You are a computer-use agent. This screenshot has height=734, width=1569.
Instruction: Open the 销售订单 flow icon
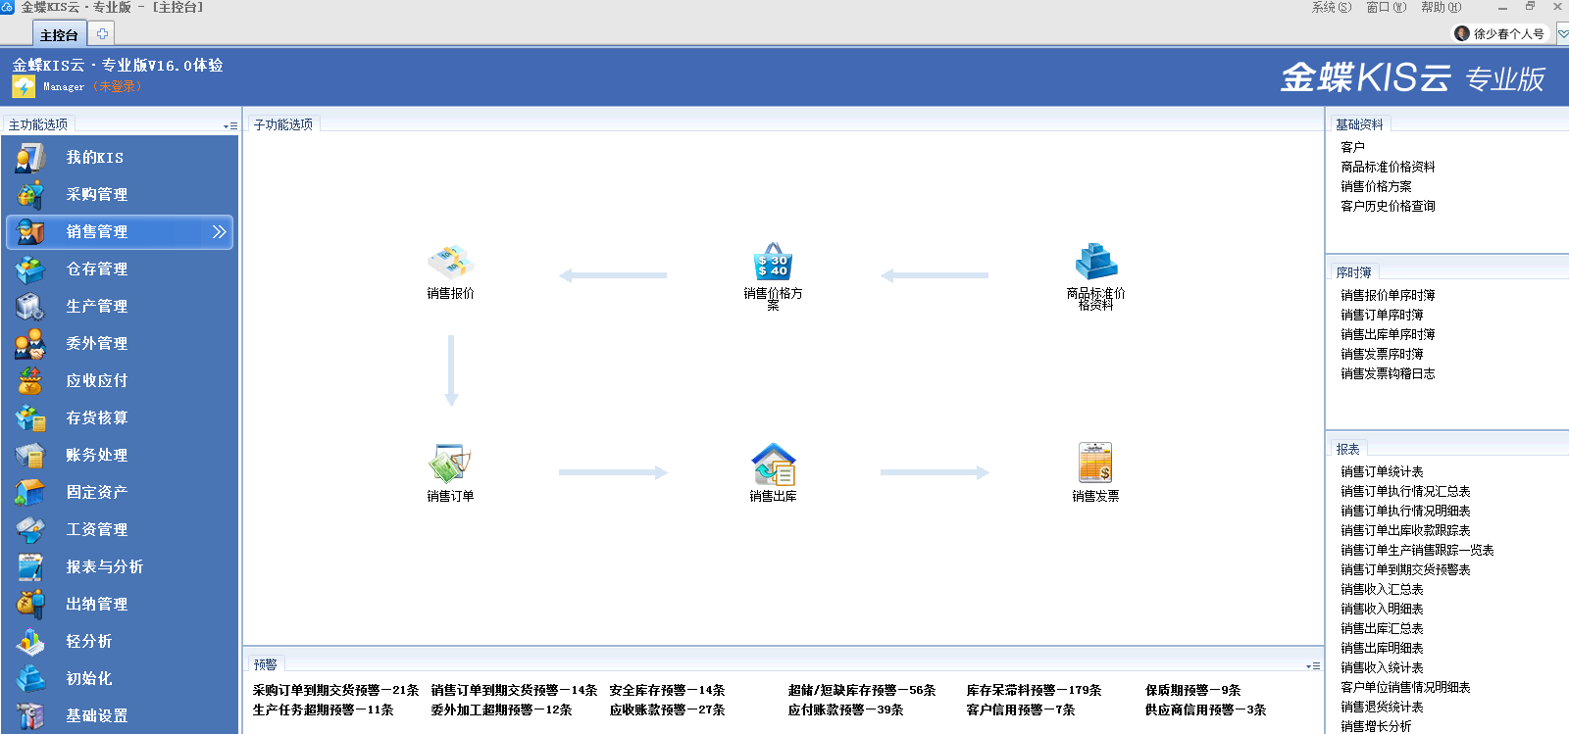(x=451, y=463)
